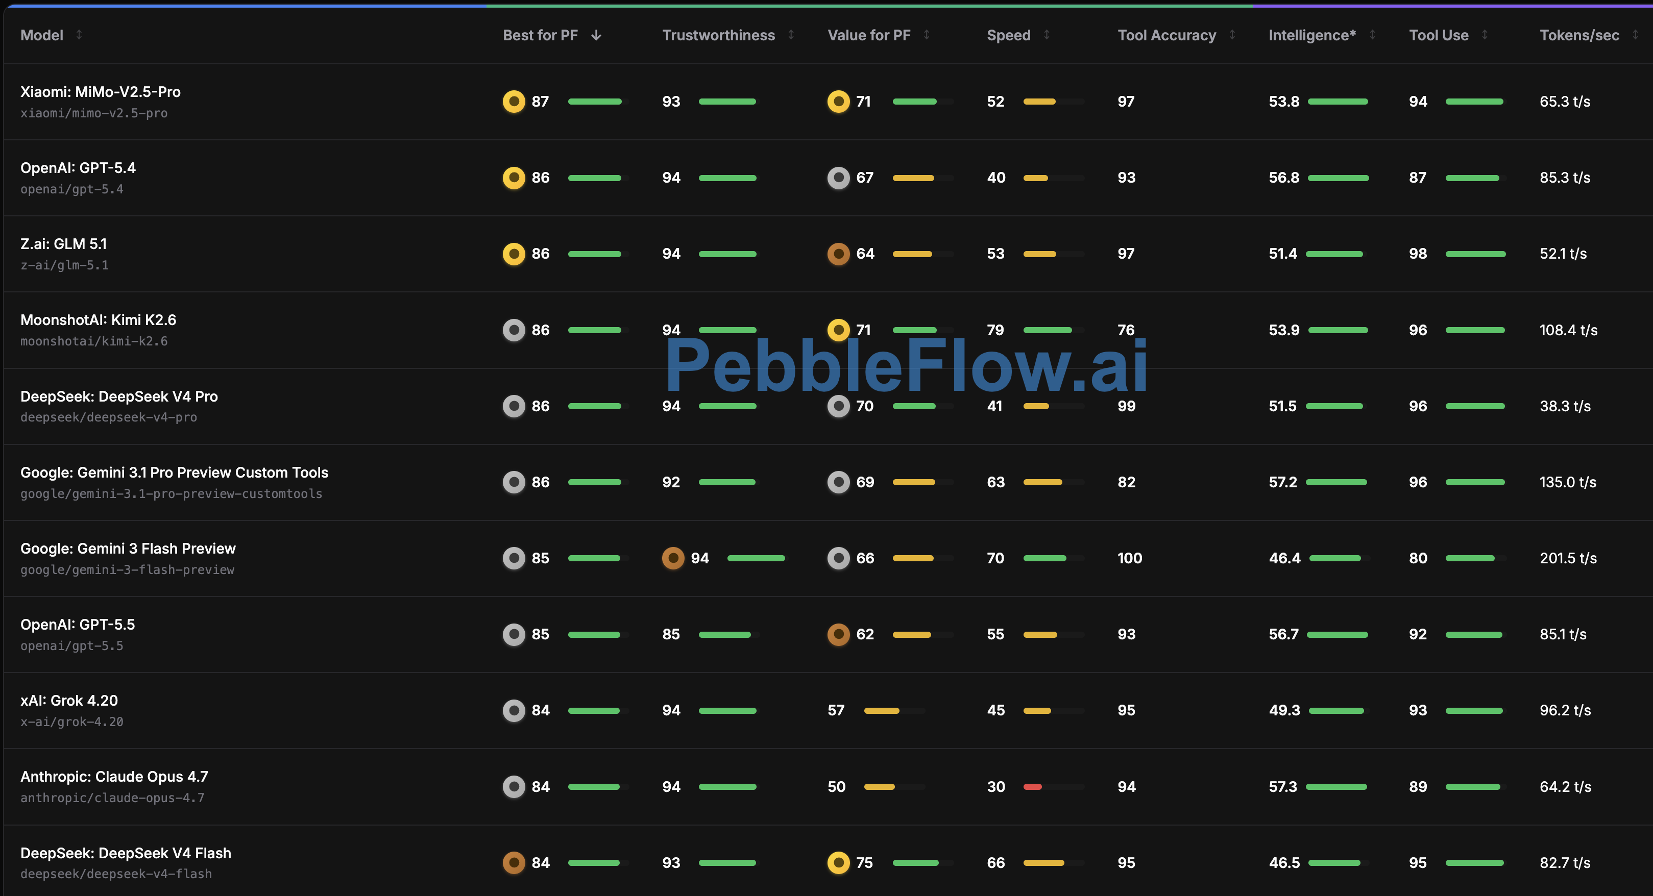Reverse the Best for PF descending sort
Screen dimensions: 1653x896
point(596,35)
